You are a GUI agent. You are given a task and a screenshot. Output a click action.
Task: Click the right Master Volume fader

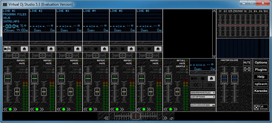[x=234, y=79]
